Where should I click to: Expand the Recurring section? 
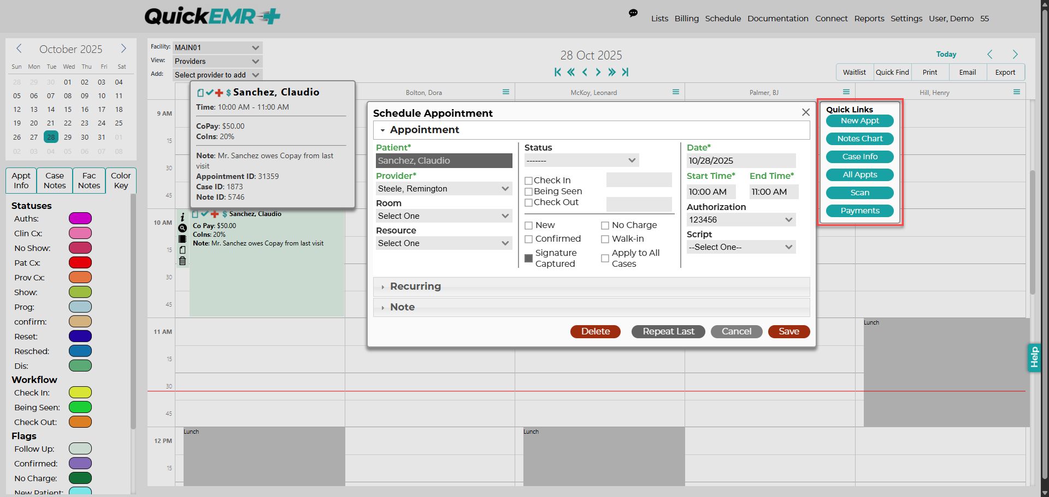[591, 286]
